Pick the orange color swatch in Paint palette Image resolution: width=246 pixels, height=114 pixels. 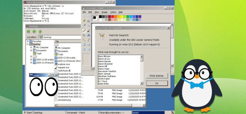coord(116,17)
